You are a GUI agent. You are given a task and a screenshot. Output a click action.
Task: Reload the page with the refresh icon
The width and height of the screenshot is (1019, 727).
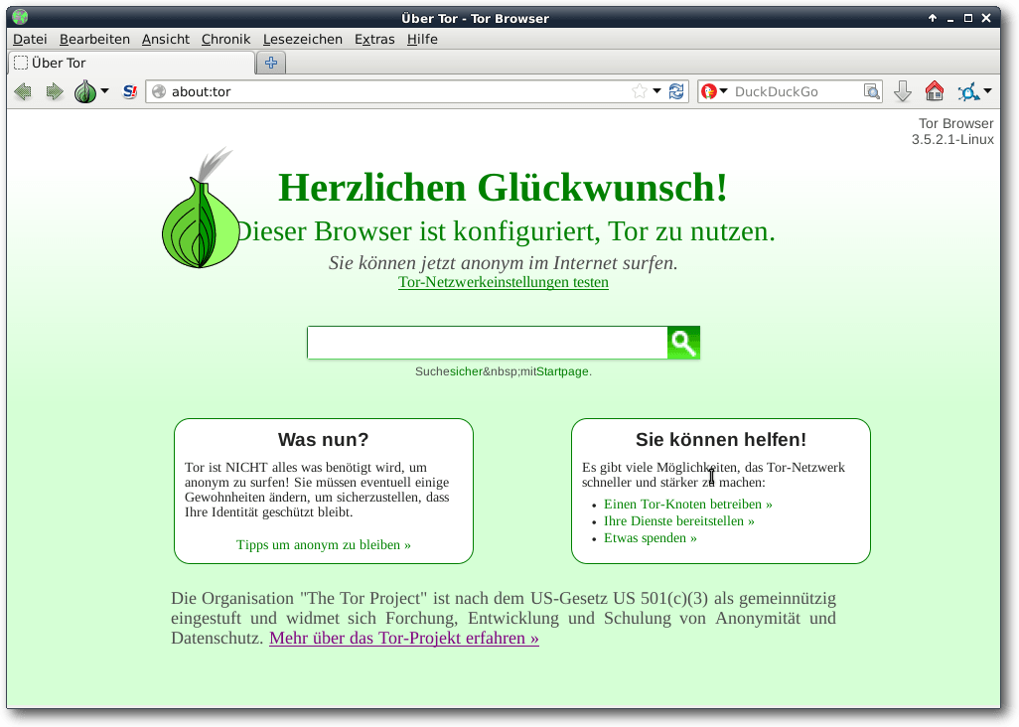click(676, 91)
